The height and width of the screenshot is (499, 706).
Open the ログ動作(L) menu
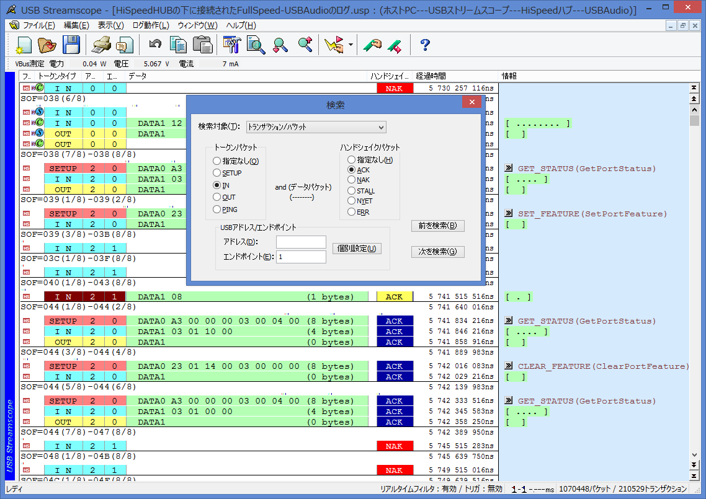pyautogui.click(x=151, y=25)
